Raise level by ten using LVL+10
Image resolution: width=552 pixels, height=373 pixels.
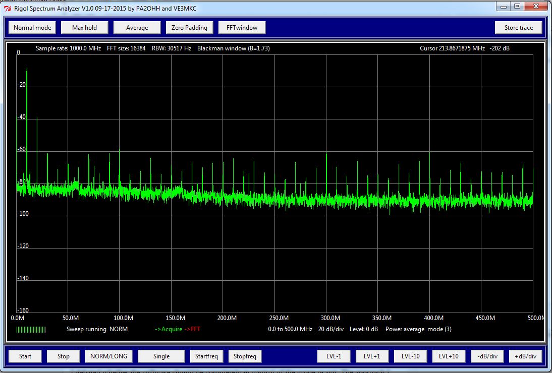pyautogui.click(x=448, y=356)
